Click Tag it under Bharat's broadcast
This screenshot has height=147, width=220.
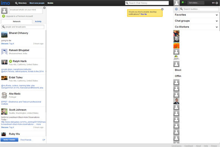pyautogui.click(x=11, y=44)
